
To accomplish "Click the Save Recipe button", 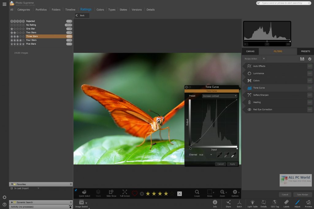I will coord(302,195).
